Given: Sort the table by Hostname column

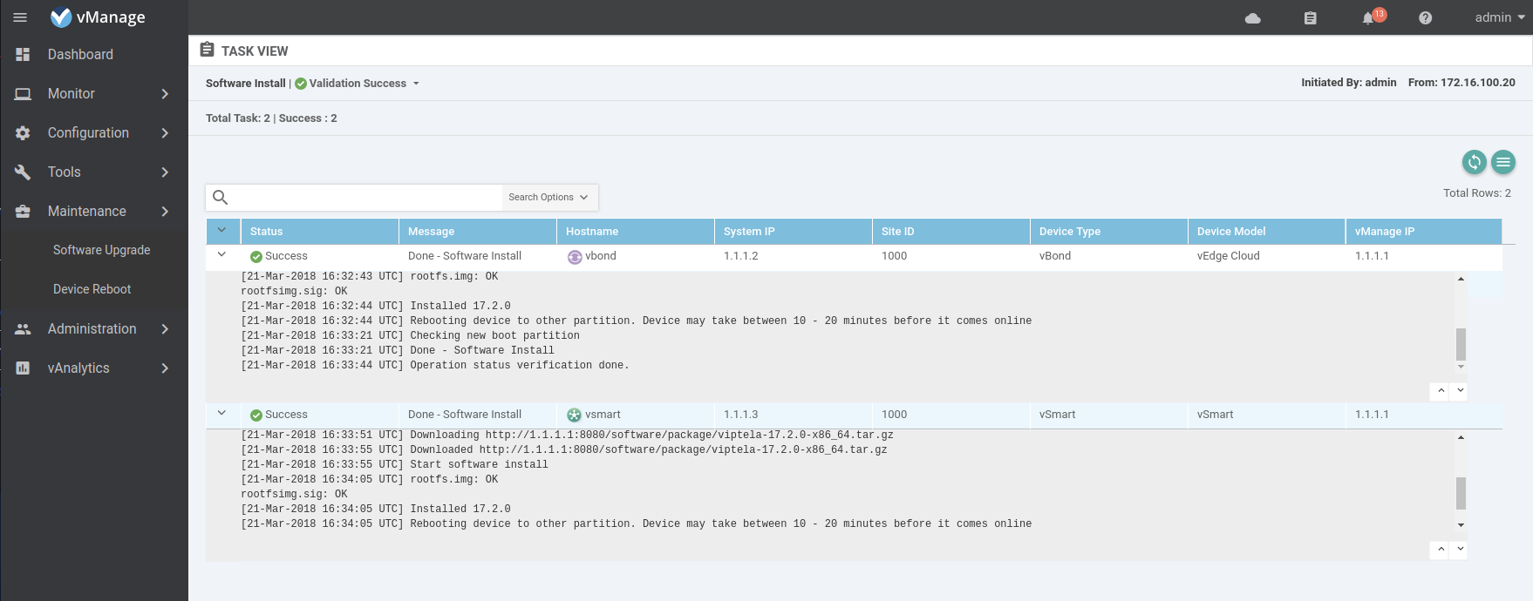Looking at the screenshot, I should click(592, 232).
